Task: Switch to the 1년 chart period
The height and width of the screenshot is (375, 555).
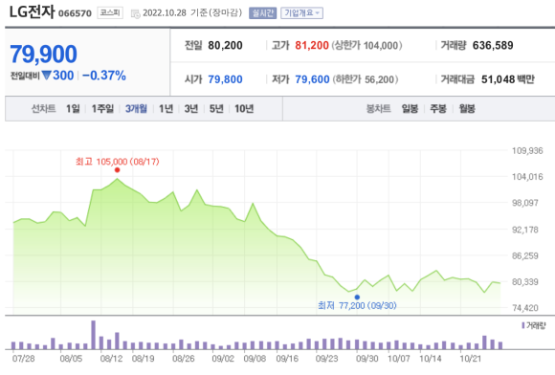Action: pyautogui.click(x=166, y=109)
